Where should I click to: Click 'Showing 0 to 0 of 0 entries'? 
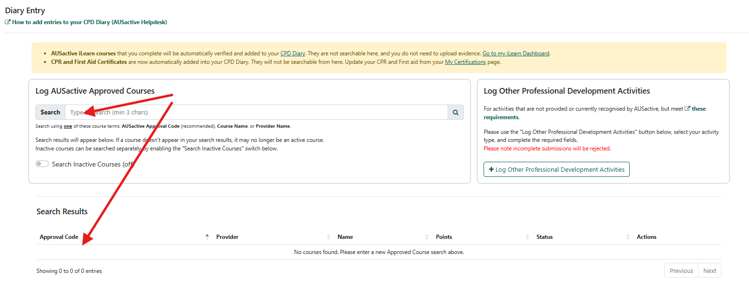pos(69,271)
